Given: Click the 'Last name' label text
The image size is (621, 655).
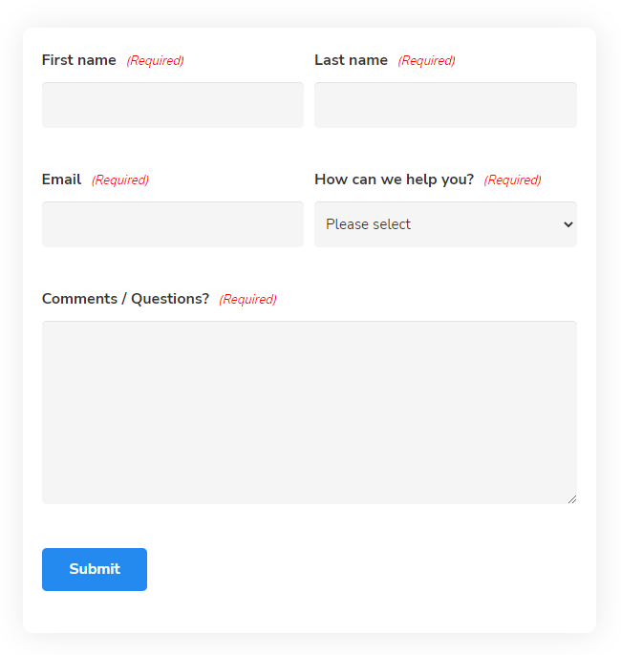Looking at the screenshot, I should (352, 60).
